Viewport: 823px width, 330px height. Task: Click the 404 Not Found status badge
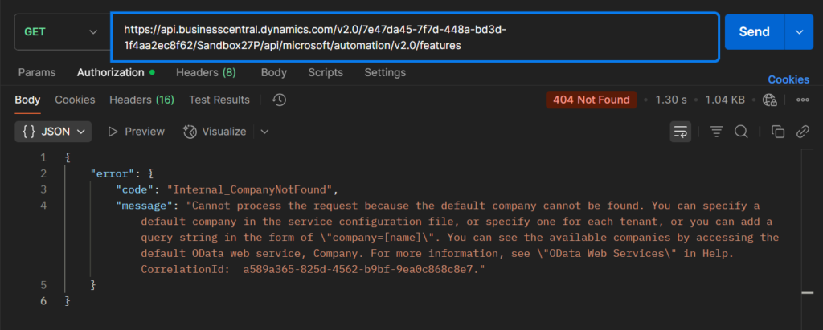coord(591,100)
